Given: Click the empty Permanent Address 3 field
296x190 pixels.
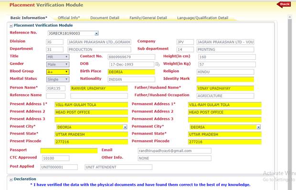Looking at the screenshot, I should (x=225, y=120).
